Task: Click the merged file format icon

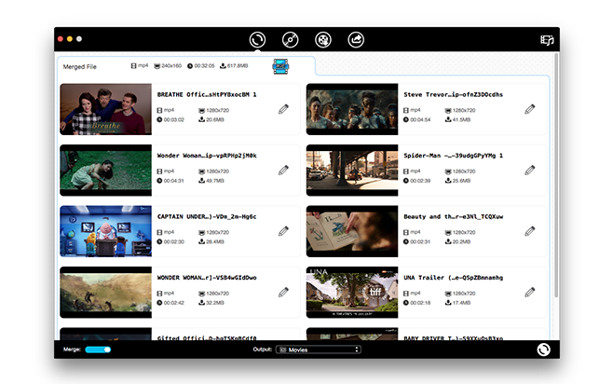Action: click(280, 66)
